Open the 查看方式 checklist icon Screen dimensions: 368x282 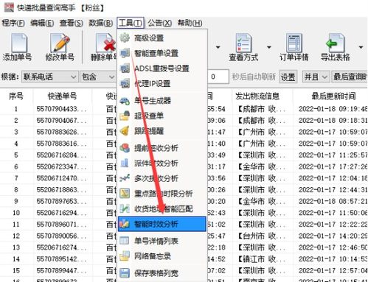click(243, 43)
